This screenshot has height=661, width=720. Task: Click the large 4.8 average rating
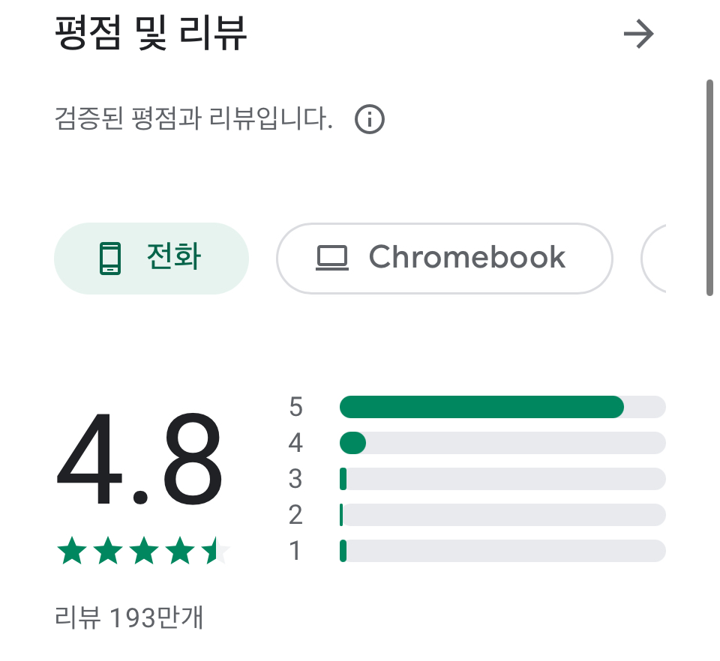139,459
